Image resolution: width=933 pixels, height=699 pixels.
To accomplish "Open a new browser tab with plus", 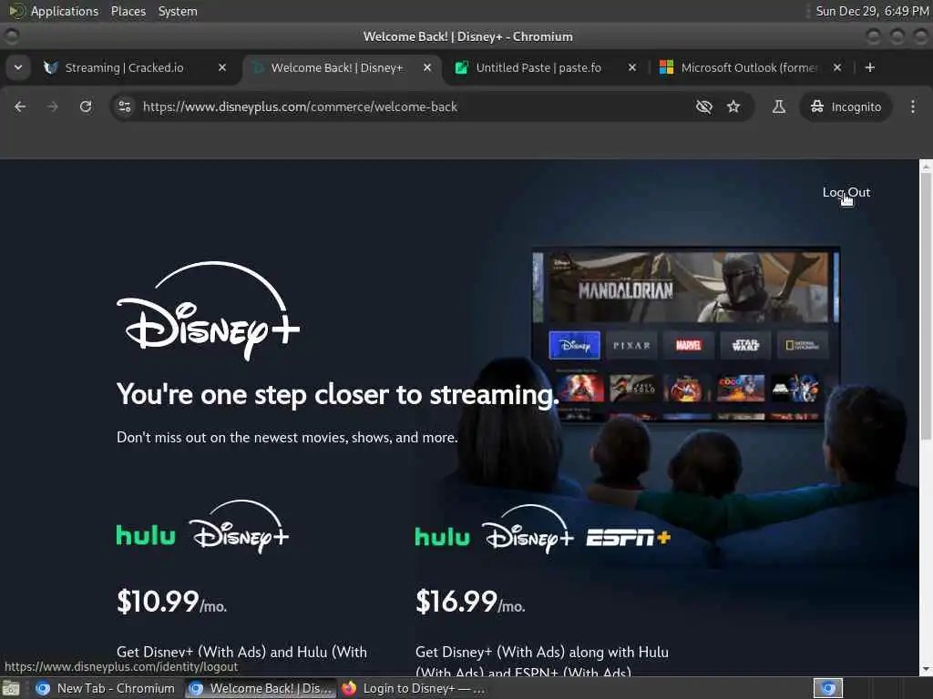I will pos(870,67).
